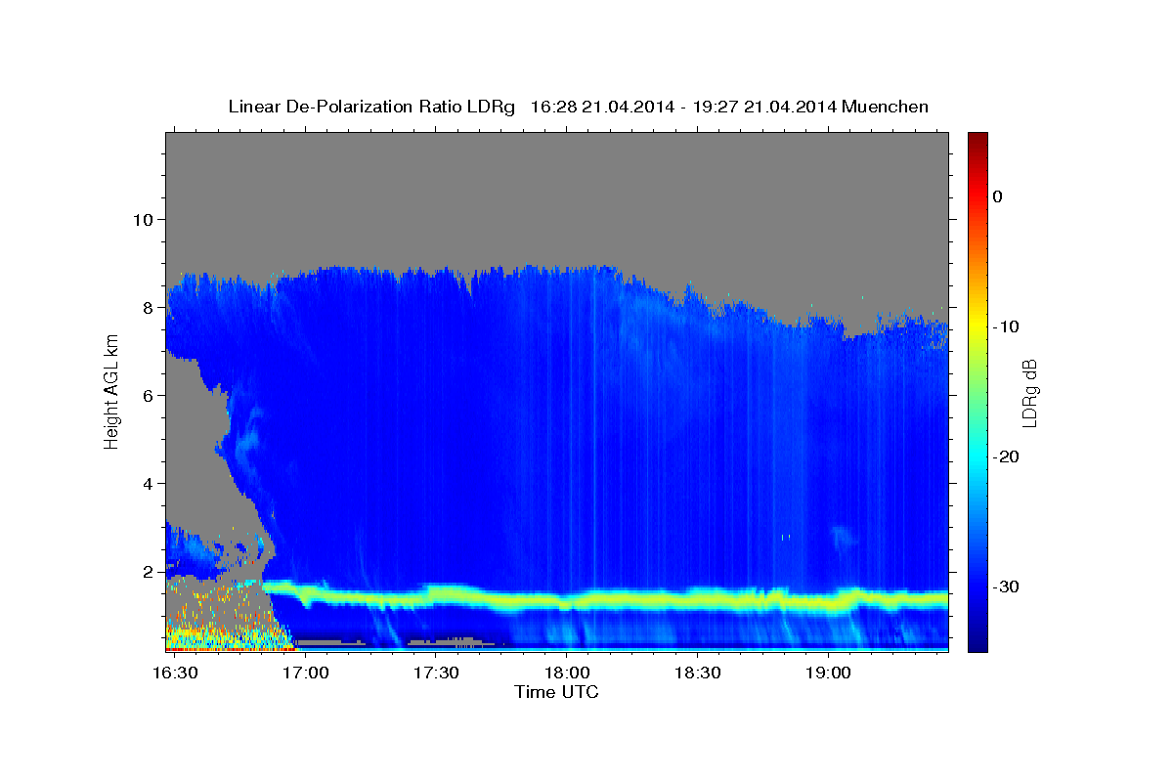Image resolution: width=1173 pixels, height=782 pixels.
Task: Click the 2 km height tick label
Action: click(x=145, y=571)
